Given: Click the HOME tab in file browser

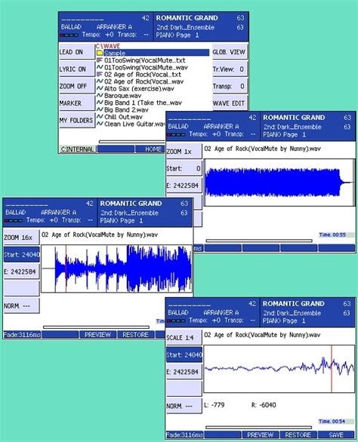Looking at the screenshot, I should pyautogui.click(x=150, y=149).
